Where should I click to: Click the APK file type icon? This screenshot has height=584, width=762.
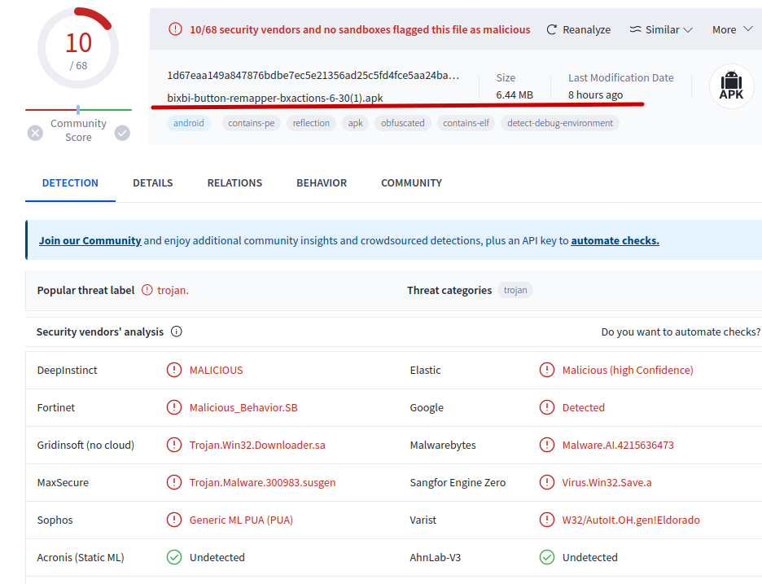(731, 86)
